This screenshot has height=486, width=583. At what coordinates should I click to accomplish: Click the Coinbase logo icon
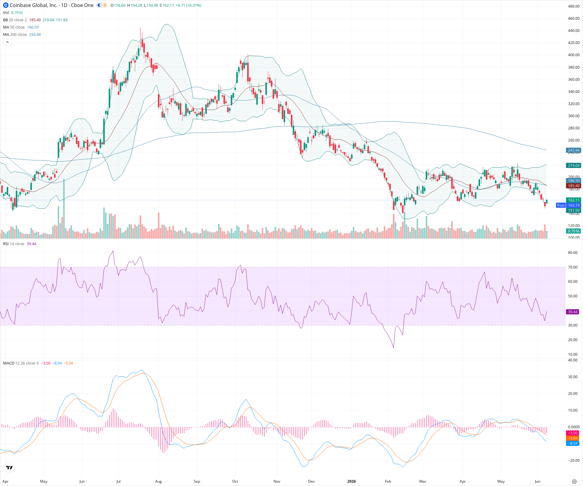[6, 5]
